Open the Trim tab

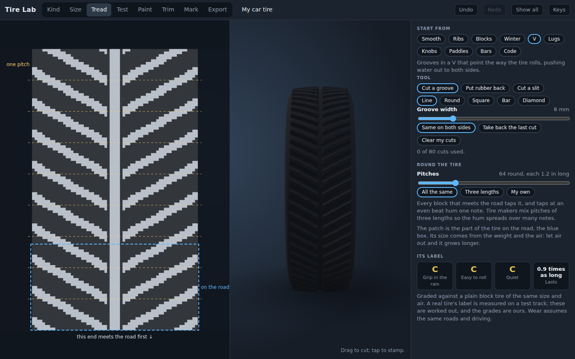click(x=168, y=9)
